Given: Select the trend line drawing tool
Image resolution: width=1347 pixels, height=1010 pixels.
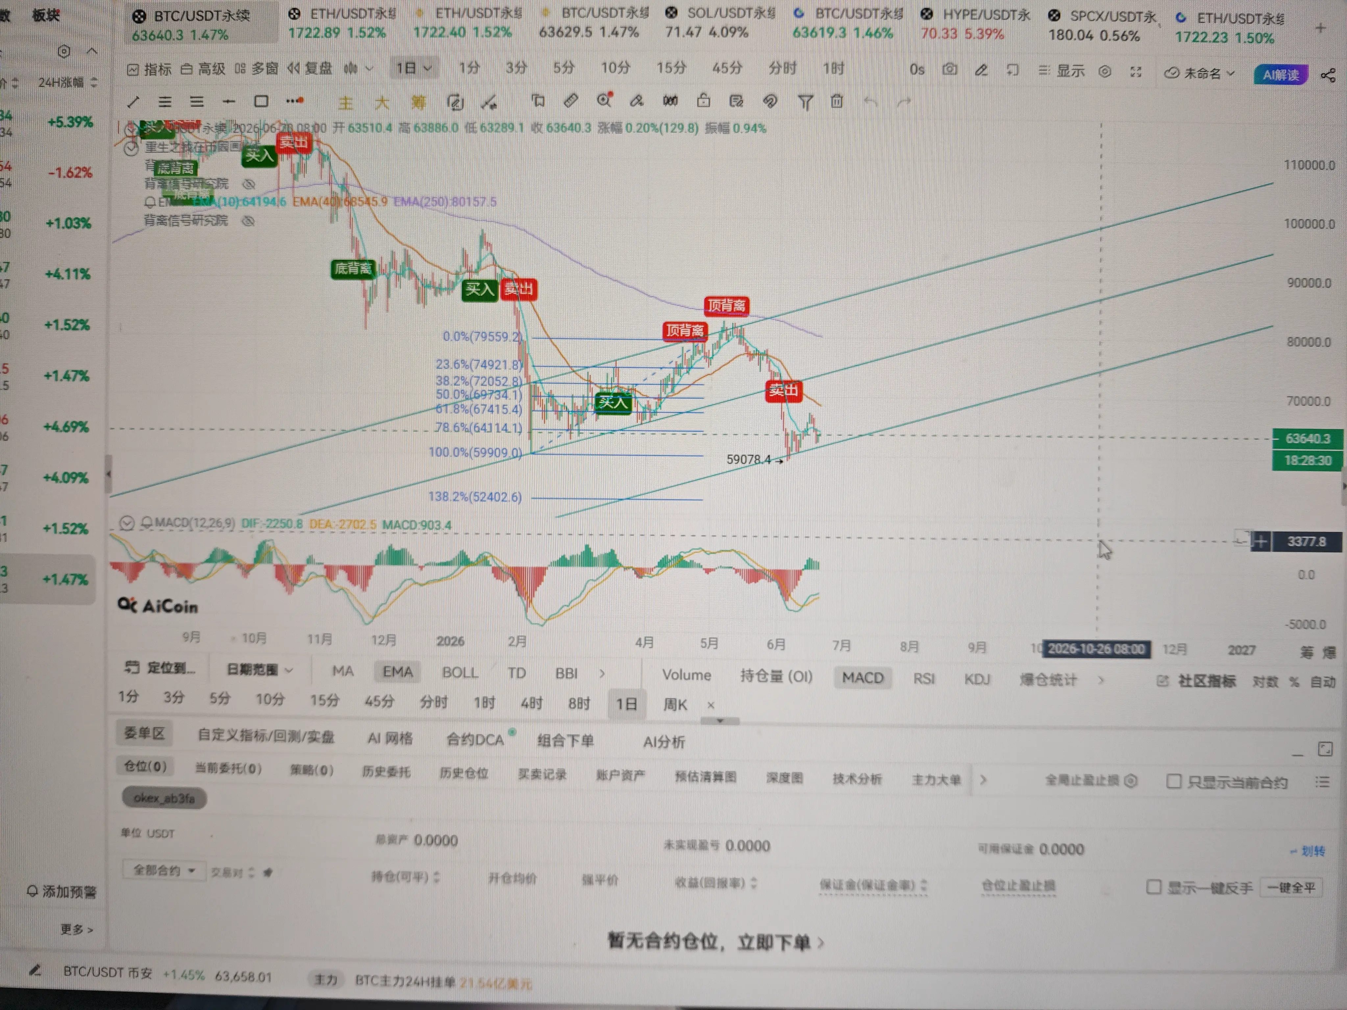Looking at the screenshot, I should point(134,102).
